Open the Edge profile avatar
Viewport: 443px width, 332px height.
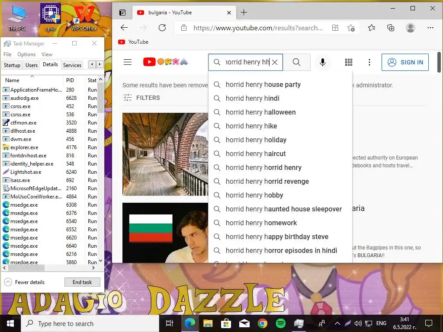[410, 28]
